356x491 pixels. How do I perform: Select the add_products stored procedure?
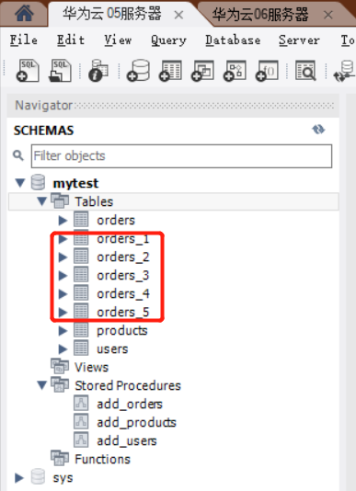[x=136, y=422]
